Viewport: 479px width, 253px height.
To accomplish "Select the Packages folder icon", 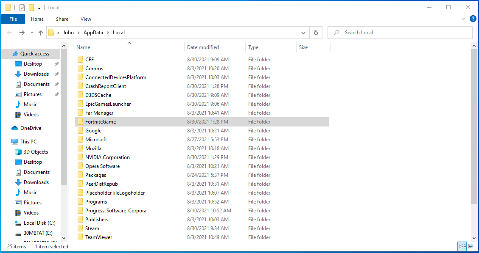I will pyautogui.click(x=80, y=175).
